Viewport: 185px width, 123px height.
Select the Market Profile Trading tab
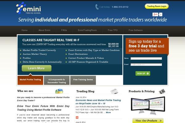click(x=30, y=80)
